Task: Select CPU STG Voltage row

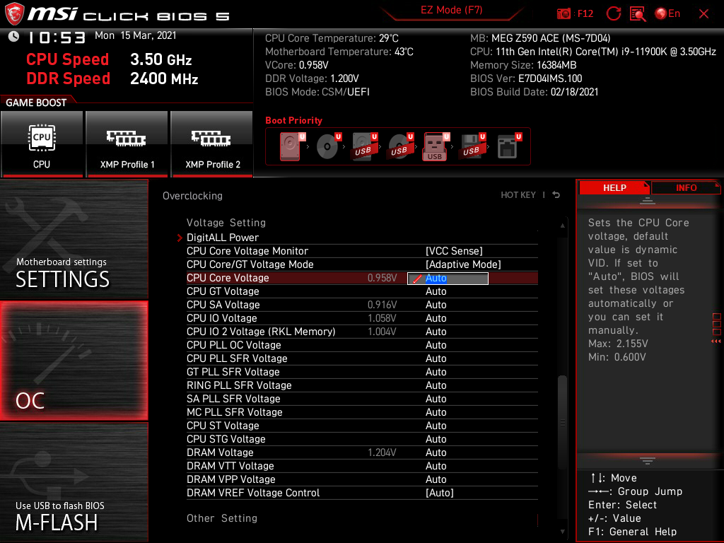Action: pos(362,438)
